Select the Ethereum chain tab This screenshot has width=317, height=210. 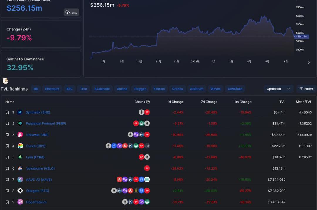[x=52, y=89]
